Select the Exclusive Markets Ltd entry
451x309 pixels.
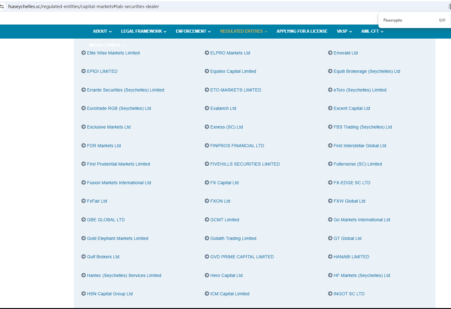point(109,127)
